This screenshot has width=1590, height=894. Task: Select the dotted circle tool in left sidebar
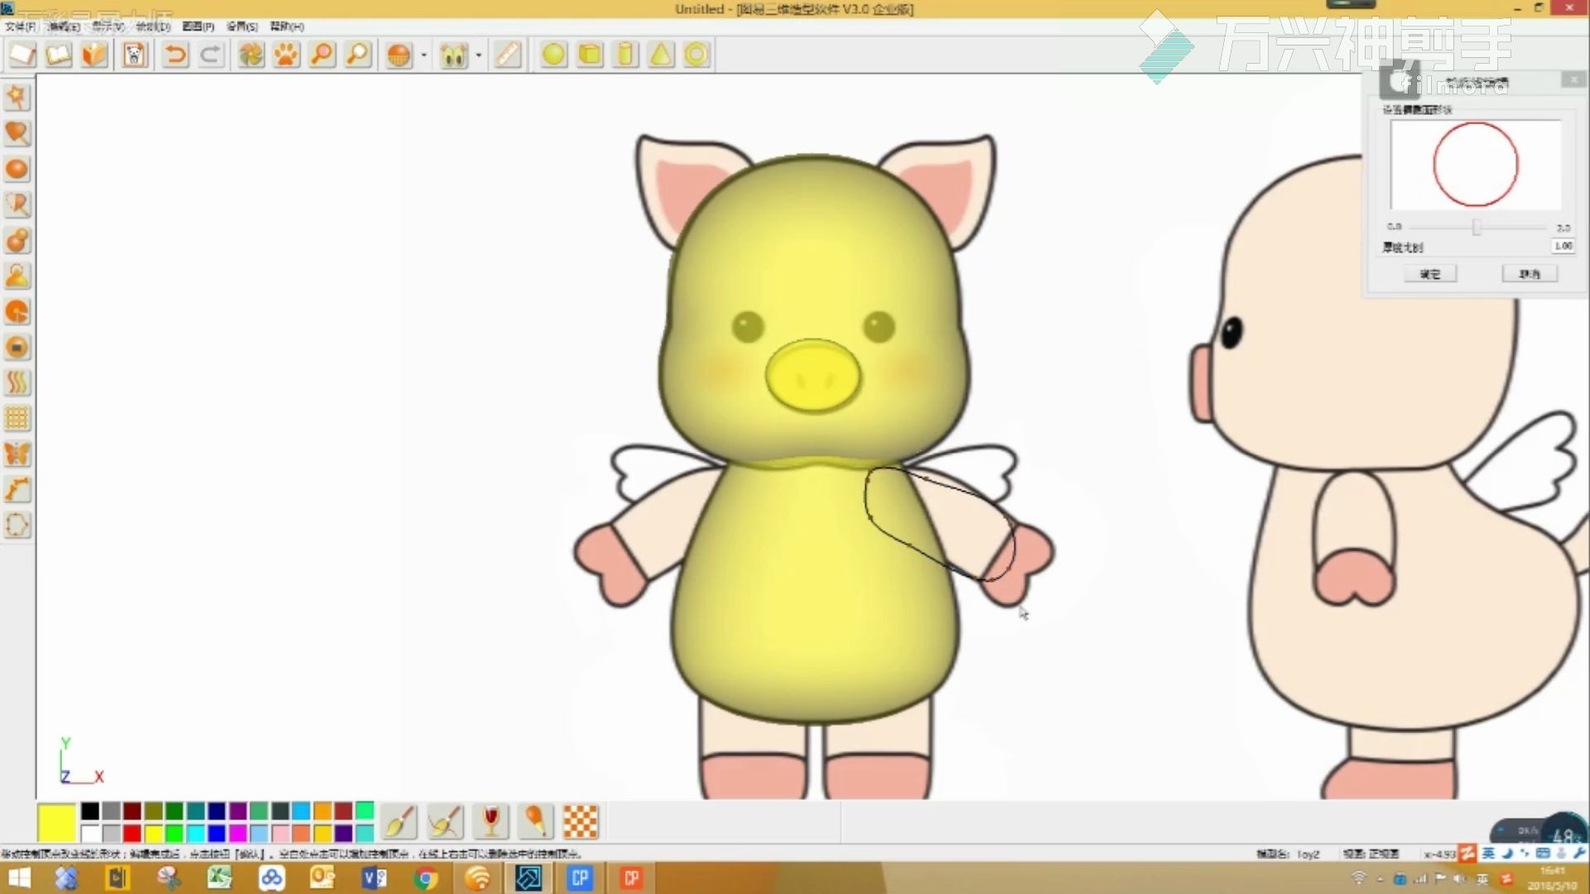(x=17, y=525)
